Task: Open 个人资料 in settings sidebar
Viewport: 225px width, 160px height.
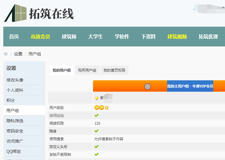Action: pos(15,90)
